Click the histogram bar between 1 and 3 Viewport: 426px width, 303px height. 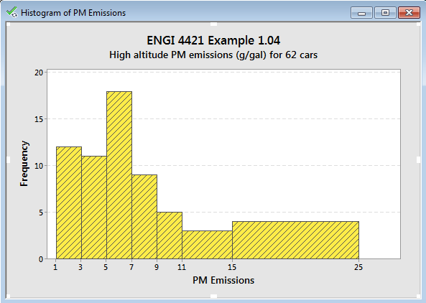tap(69, 202)
